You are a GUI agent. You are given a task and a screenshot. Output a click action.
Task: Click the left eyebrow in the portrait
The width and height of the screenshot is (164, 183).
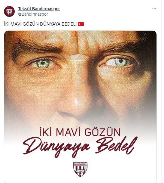37,47
